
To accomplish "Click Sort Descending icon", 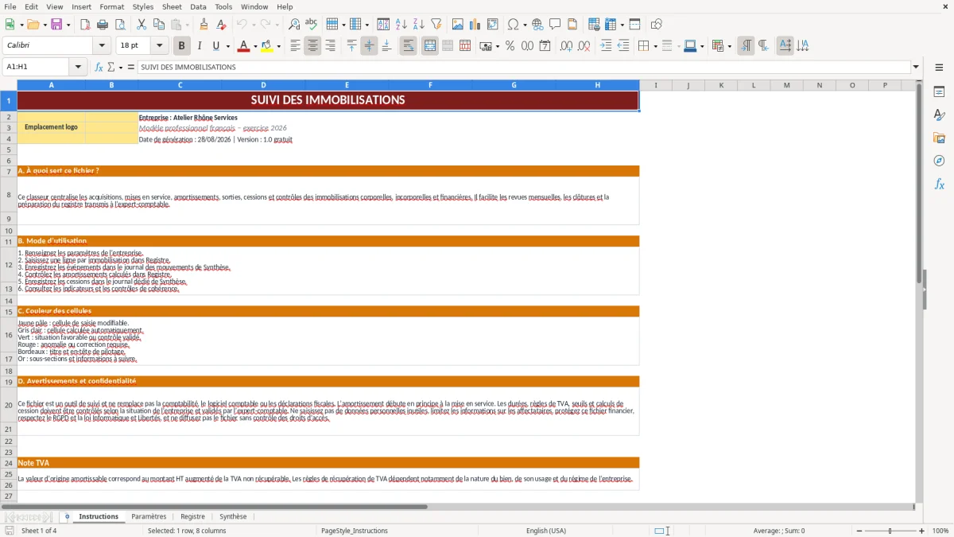I will 419,25.
